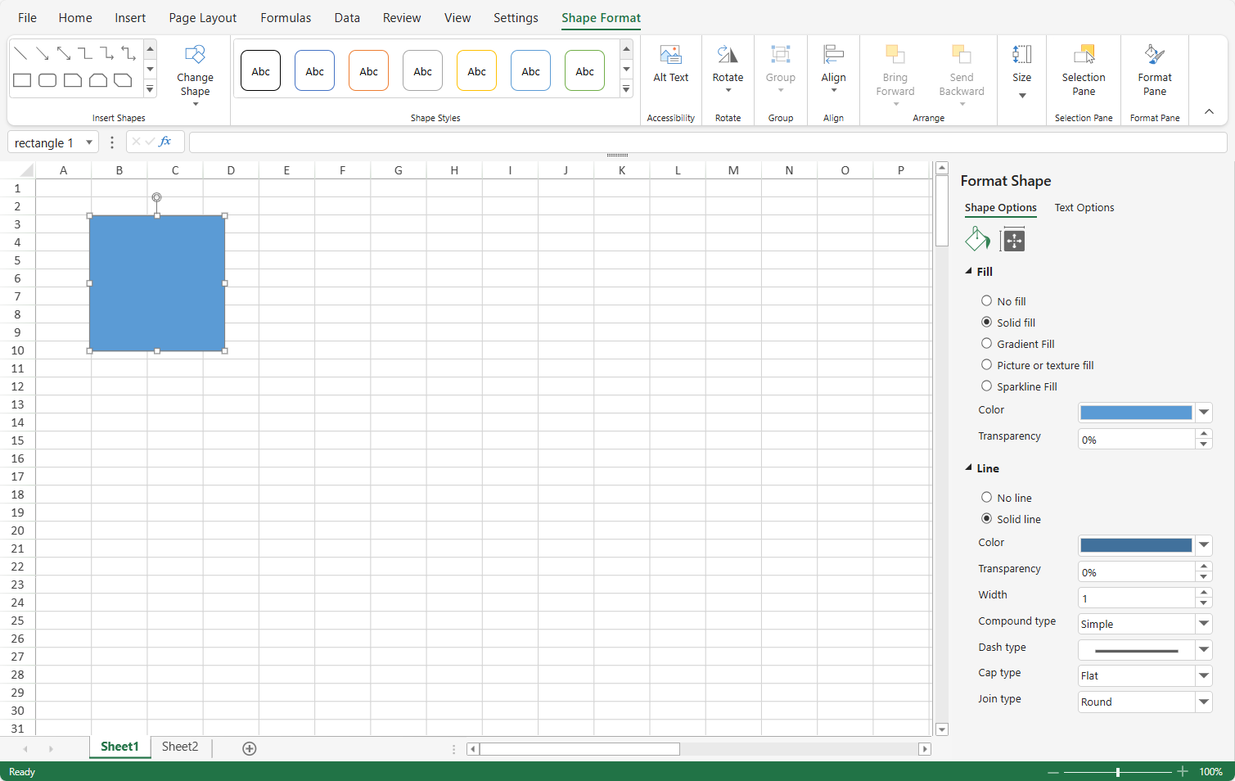Viewport: 1235px width, 781px height.
Task: Click the Fill color swatch
Action: (1136, 413)
